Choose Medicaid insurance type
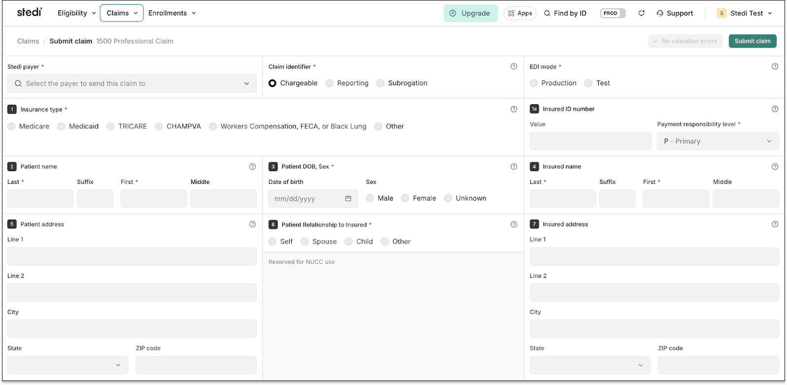Image resolution: width=787 pixels, height=385 pixels. click(61, 126)
